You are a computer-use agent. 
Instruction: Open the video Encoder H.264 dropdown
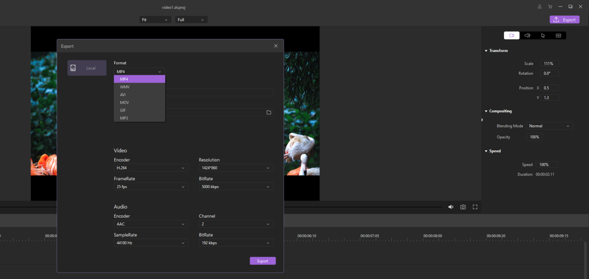pos(151,168)
